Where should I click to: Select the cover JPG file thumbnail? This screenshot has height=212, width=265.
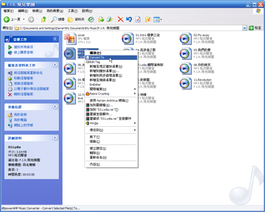[70, 39]
